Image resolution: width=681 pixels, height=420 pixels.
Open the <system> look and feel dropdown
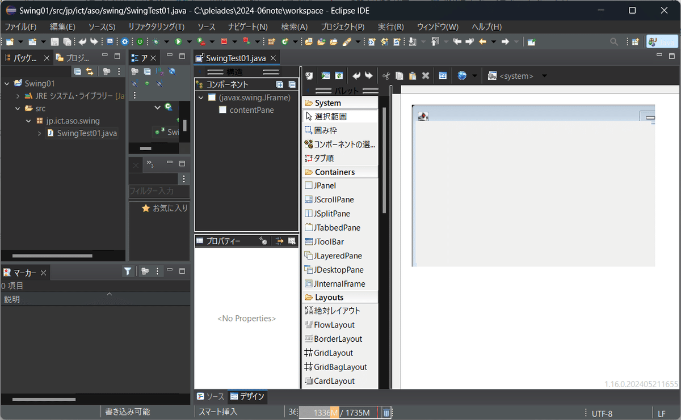[x=544, y=76]
